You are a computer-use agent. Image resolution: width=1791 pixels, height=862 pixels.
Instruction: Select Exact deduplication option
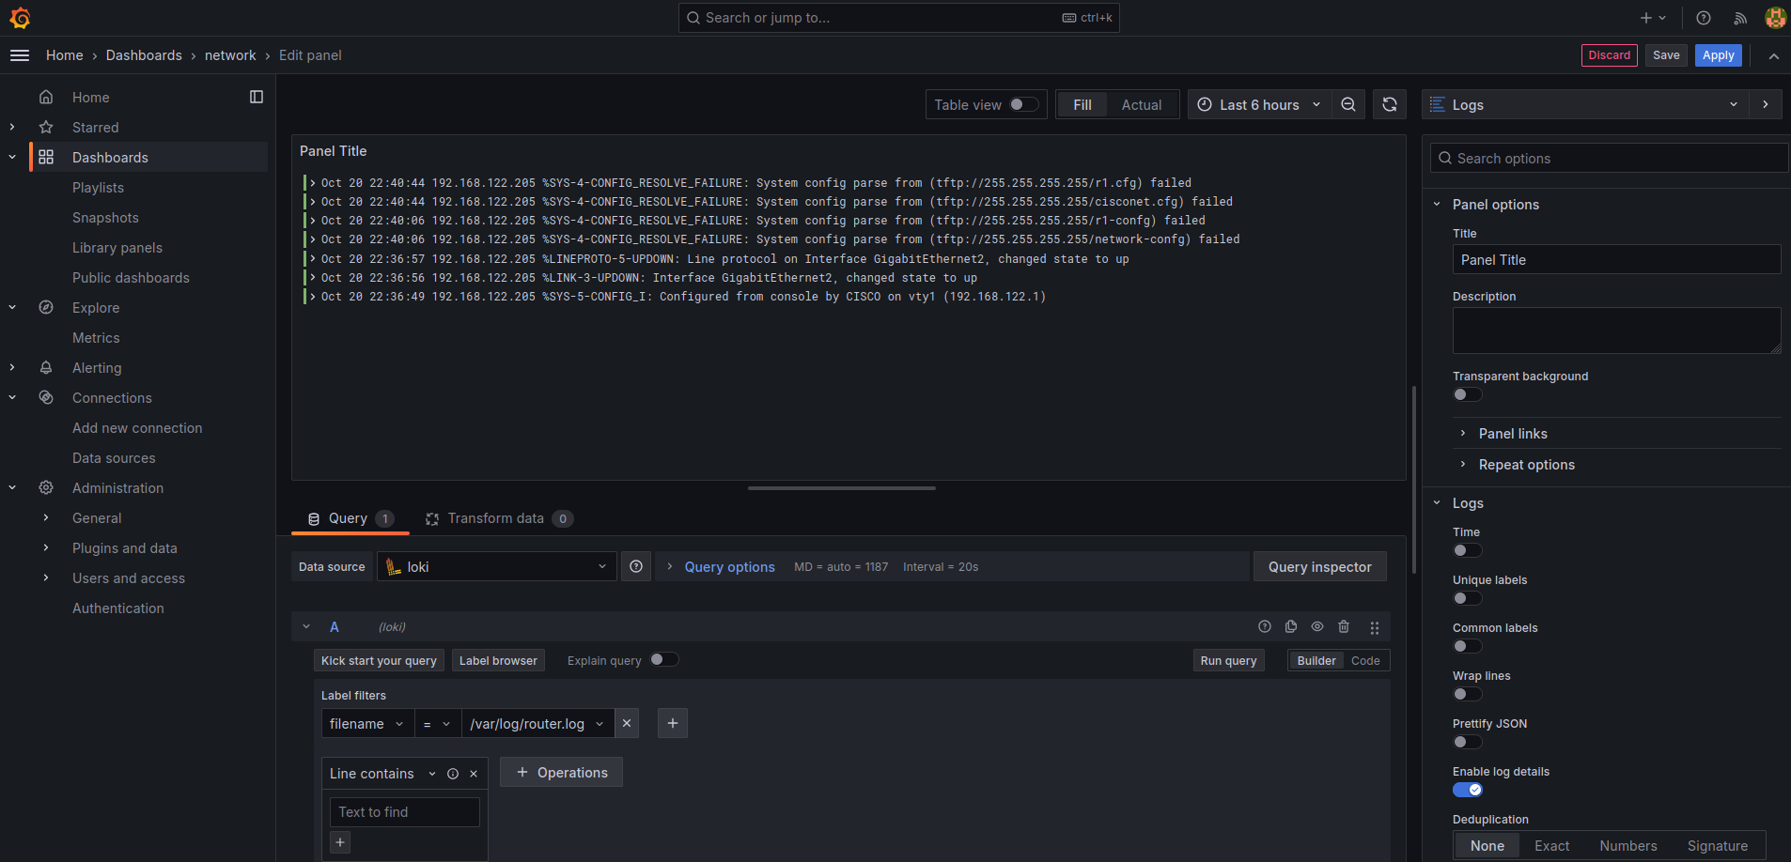click(1551, 845)
